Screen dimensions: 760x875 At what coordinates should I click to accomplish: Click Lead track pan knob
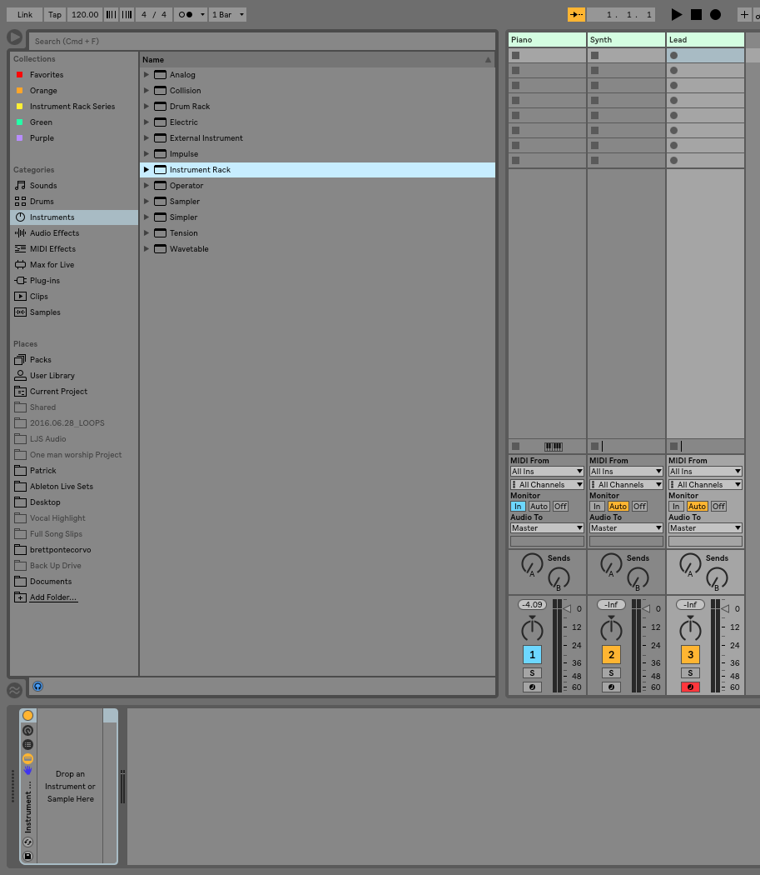click(x=690, y=629)
